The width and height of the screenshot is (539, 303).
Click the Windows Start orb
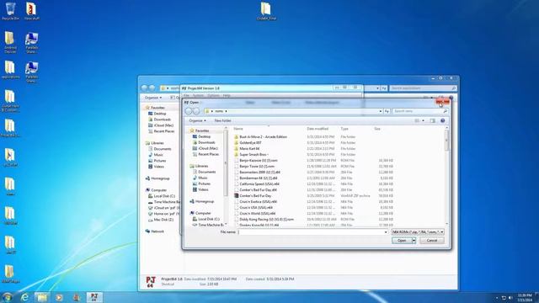coord(8,297)
